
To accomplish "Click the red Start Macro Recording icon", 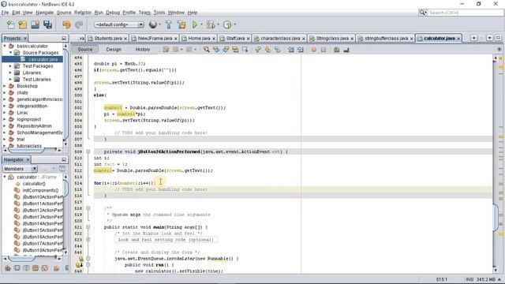I will click(x=314, y=50).
